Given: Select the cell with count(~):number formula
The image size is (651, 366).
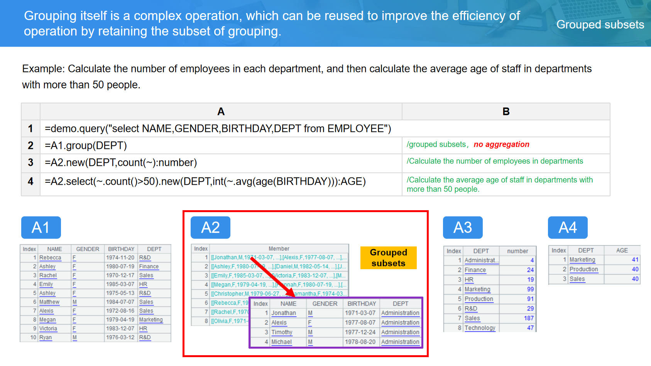Looking at the screenshot, I should [x=121, y=163].
